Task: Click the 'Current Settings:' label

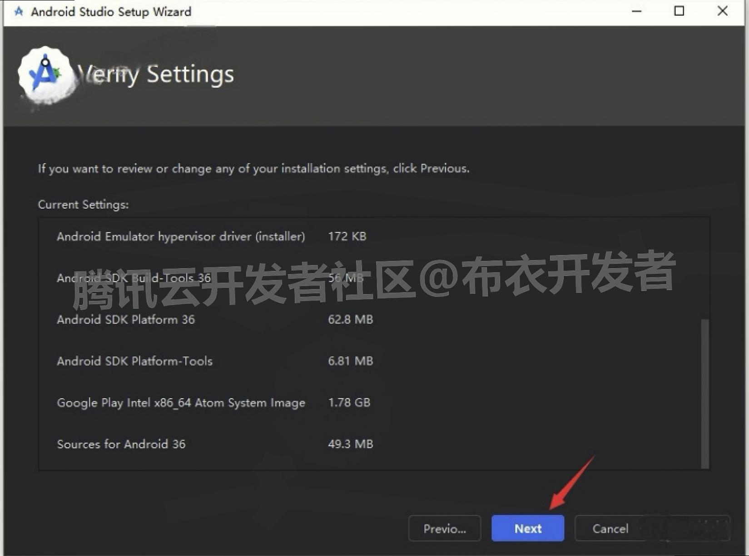Action: coord(83,205)
